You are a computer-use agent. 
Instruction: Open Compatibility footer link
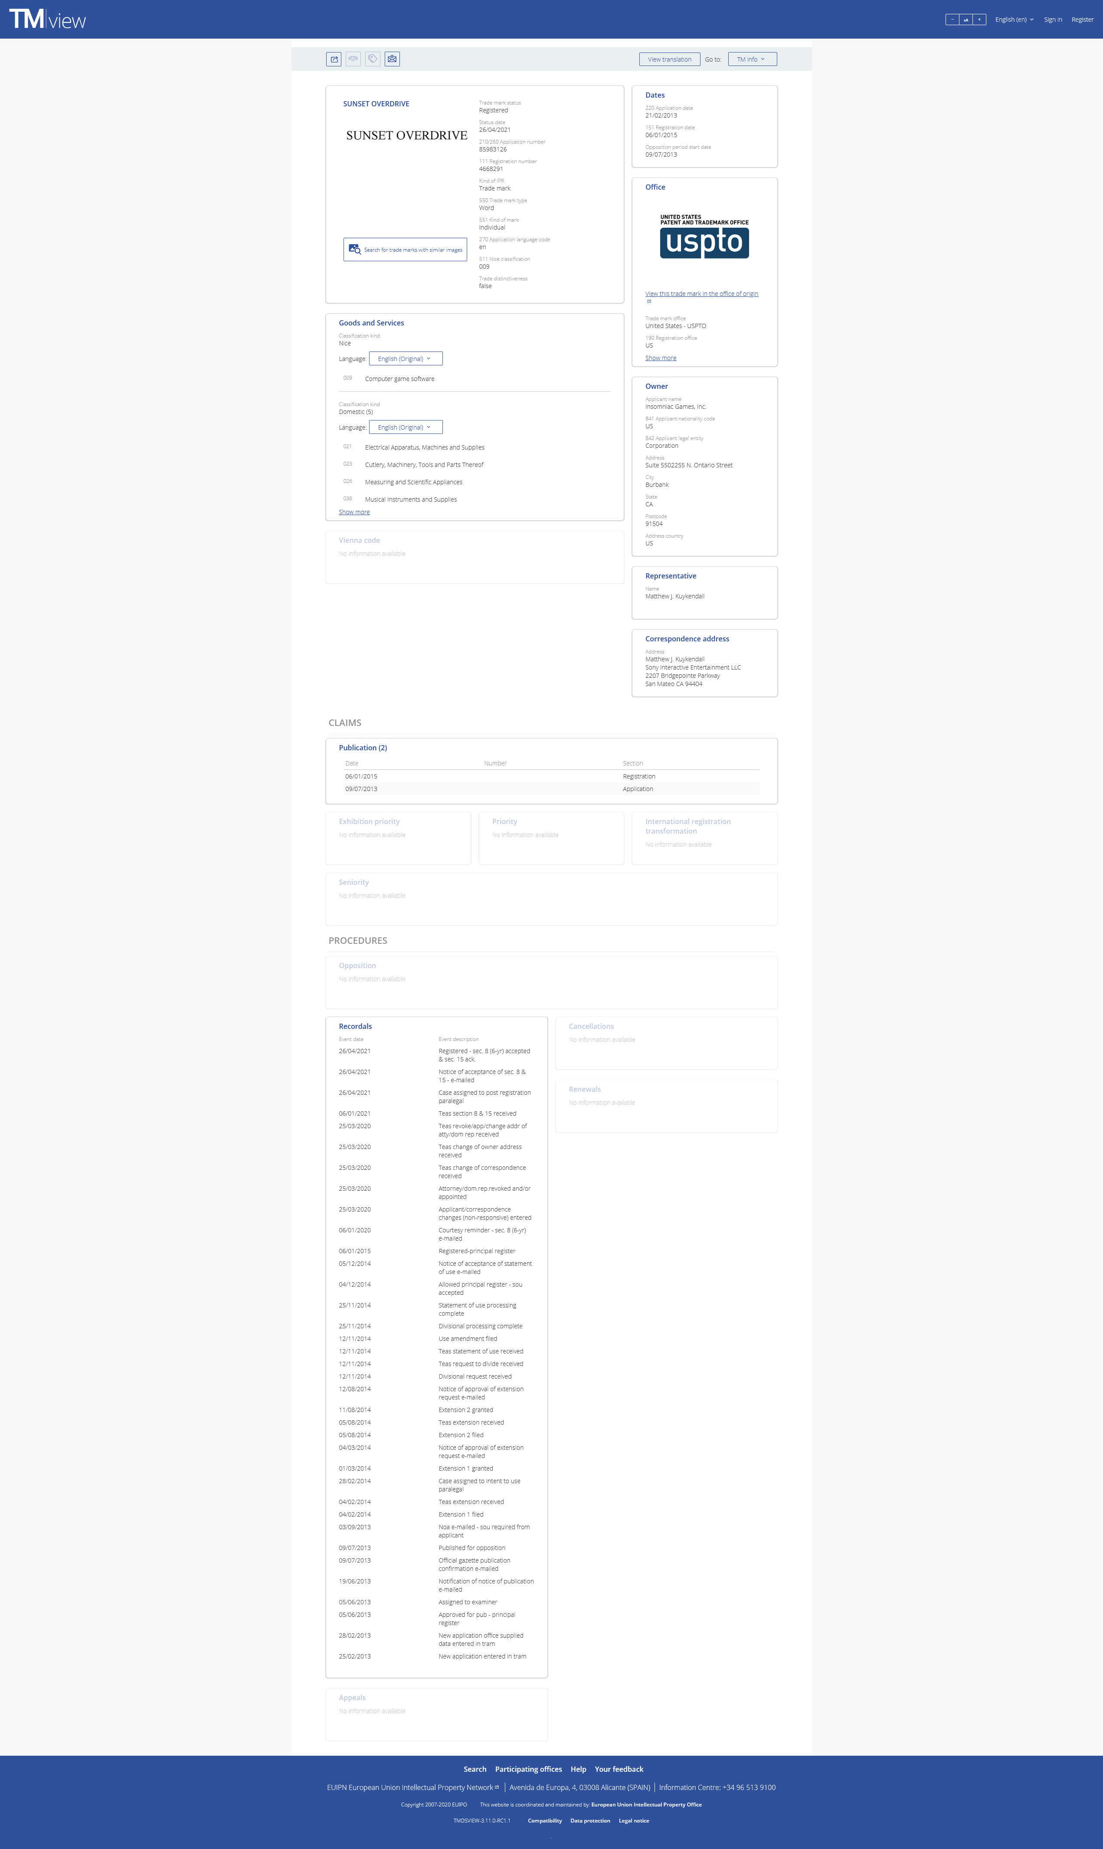click(x=545, y=1821)
